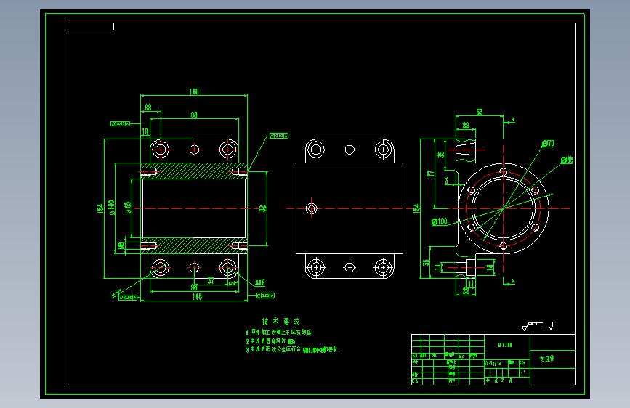Click the vertical ø100 dimension in the section view
This screenshot has height=408, width=630.
click(x=112, y=208)
